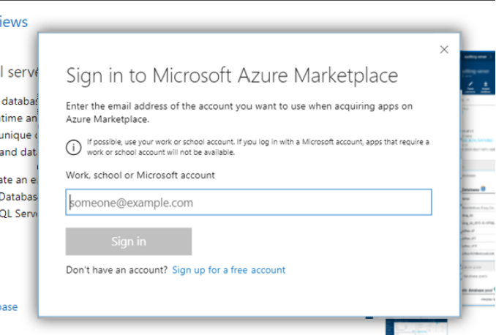The height and width of the screenshot is (335, 496).
Task: Close the Azure Marketplace sign-in dialog
Action: [444, 49]
